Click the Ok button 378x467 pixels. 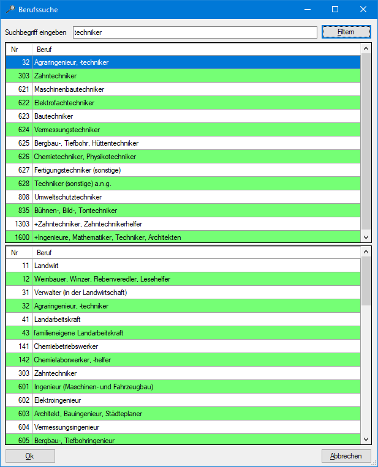[x=30, y=456]
